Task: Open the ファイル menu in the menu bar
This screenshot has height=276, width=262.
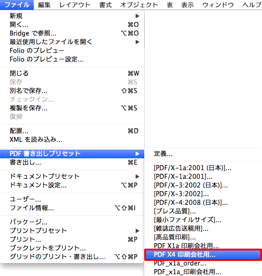Action: pos(17,5)
